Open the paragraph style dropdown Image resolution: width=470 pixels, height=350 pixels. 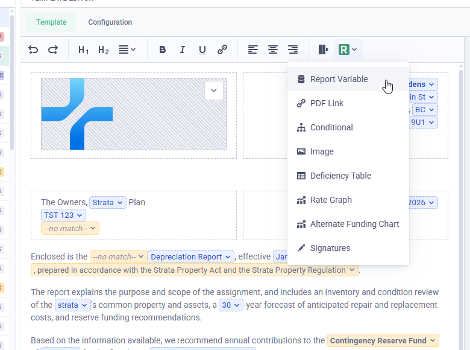point(127,49)
